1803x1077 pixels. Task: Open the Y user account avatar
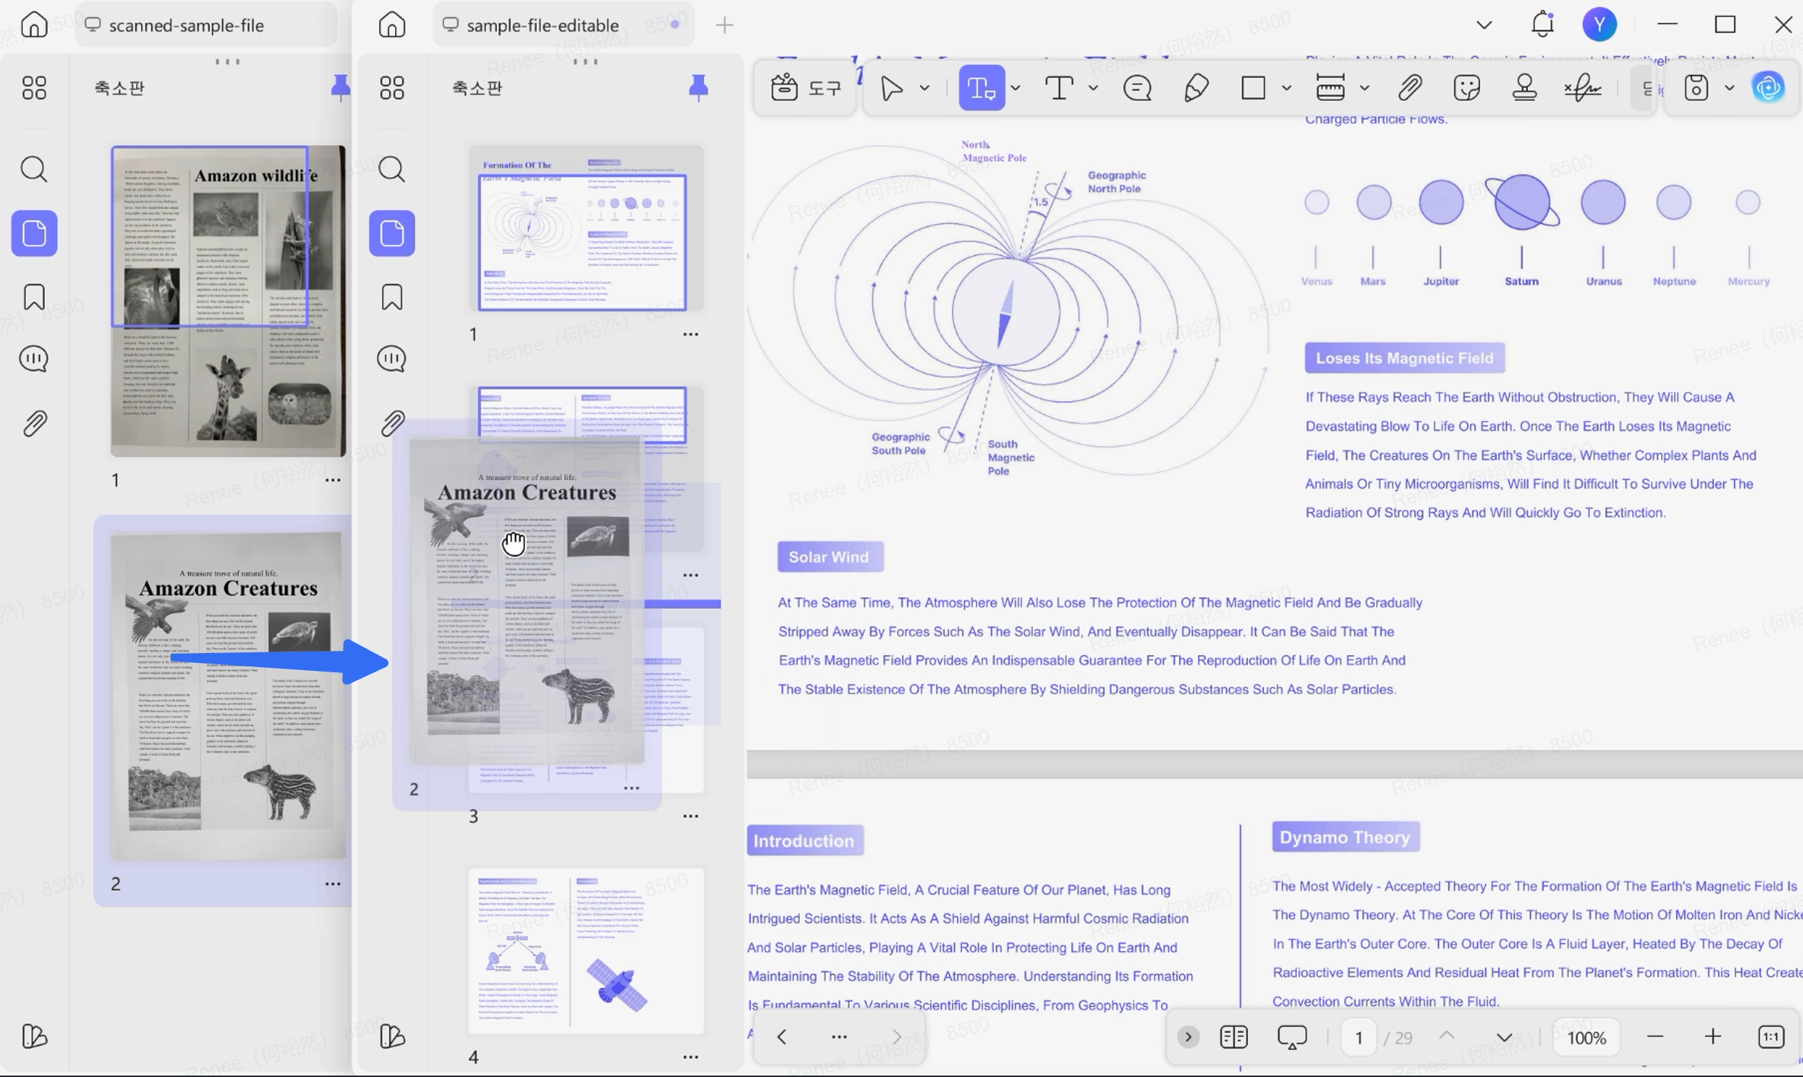tap(1599, 24)
